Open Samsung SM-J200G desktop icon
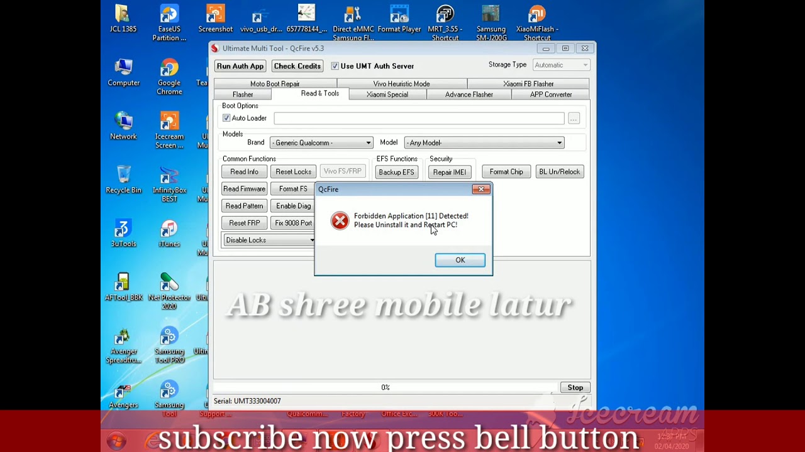 (x=491, y=23)
